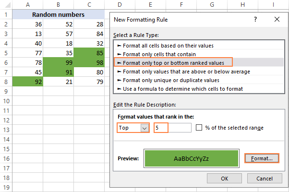Click the Format... button
The width and height of the screenshot is (289, 192).
(261, 158)
